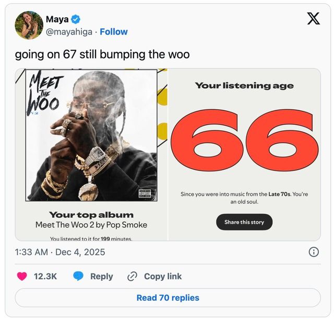Viewport: 334px width, 320px height.
Task: Click the 12.3K likes count
Action: (x=45, y=276)
